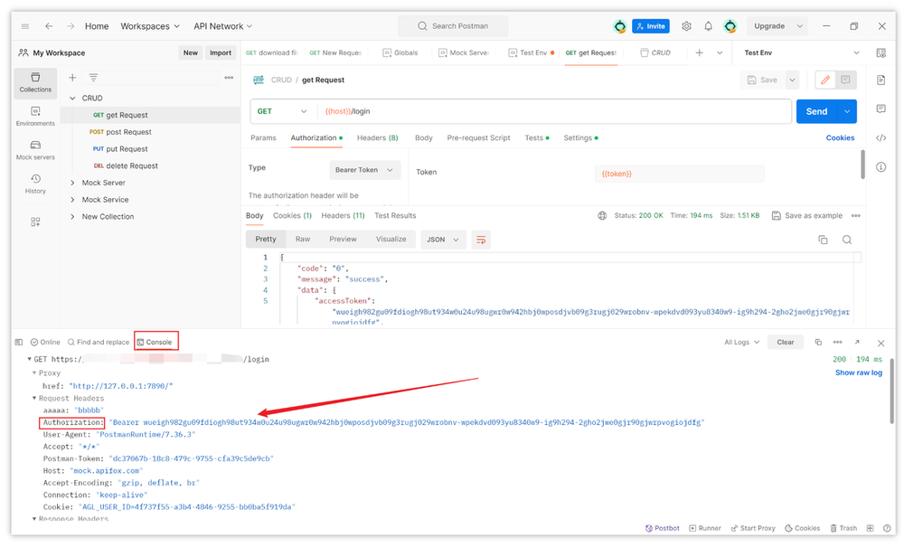Click the notifications bell icon
The width and height of the screenshot is (904, 547).
pos(708,26)
